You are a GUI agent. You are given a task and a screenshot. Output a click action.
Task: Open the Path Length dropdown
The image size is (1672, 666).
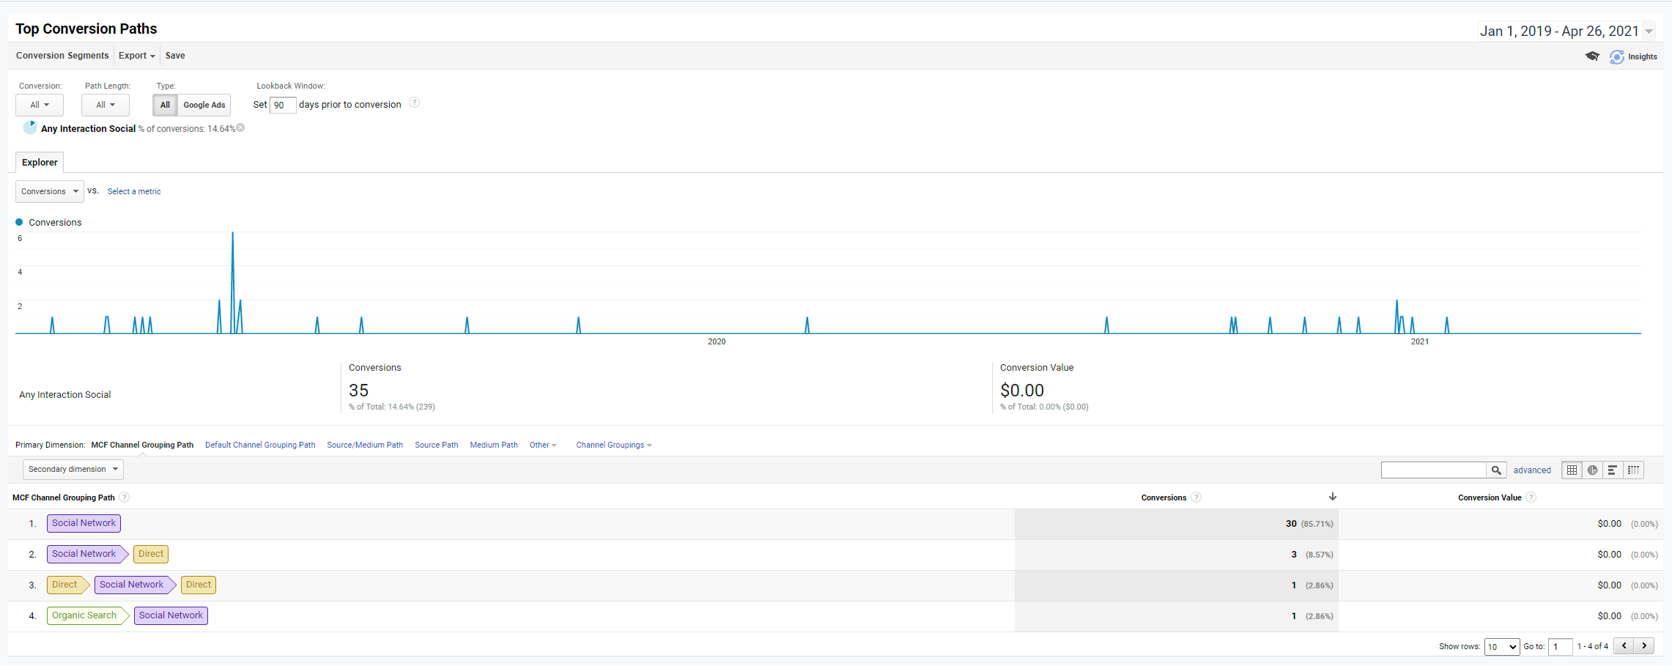click(x=106, y=105)
